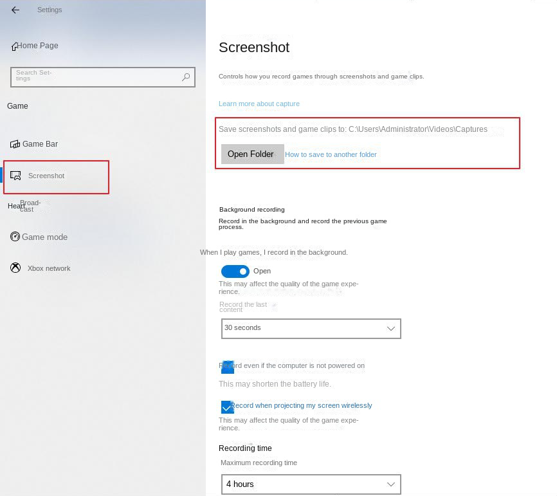Open the 4 hours recording time dropdown
Viewport: 557px width, 496px height.
tap(311, 484)
